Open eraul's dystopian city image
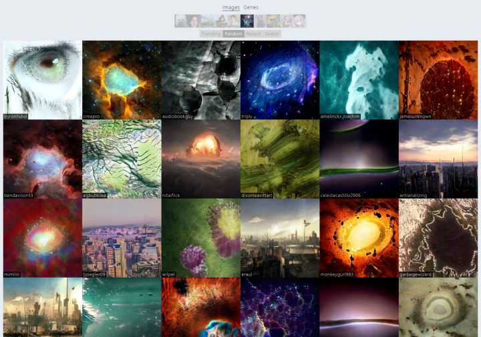 click(280, 238)
